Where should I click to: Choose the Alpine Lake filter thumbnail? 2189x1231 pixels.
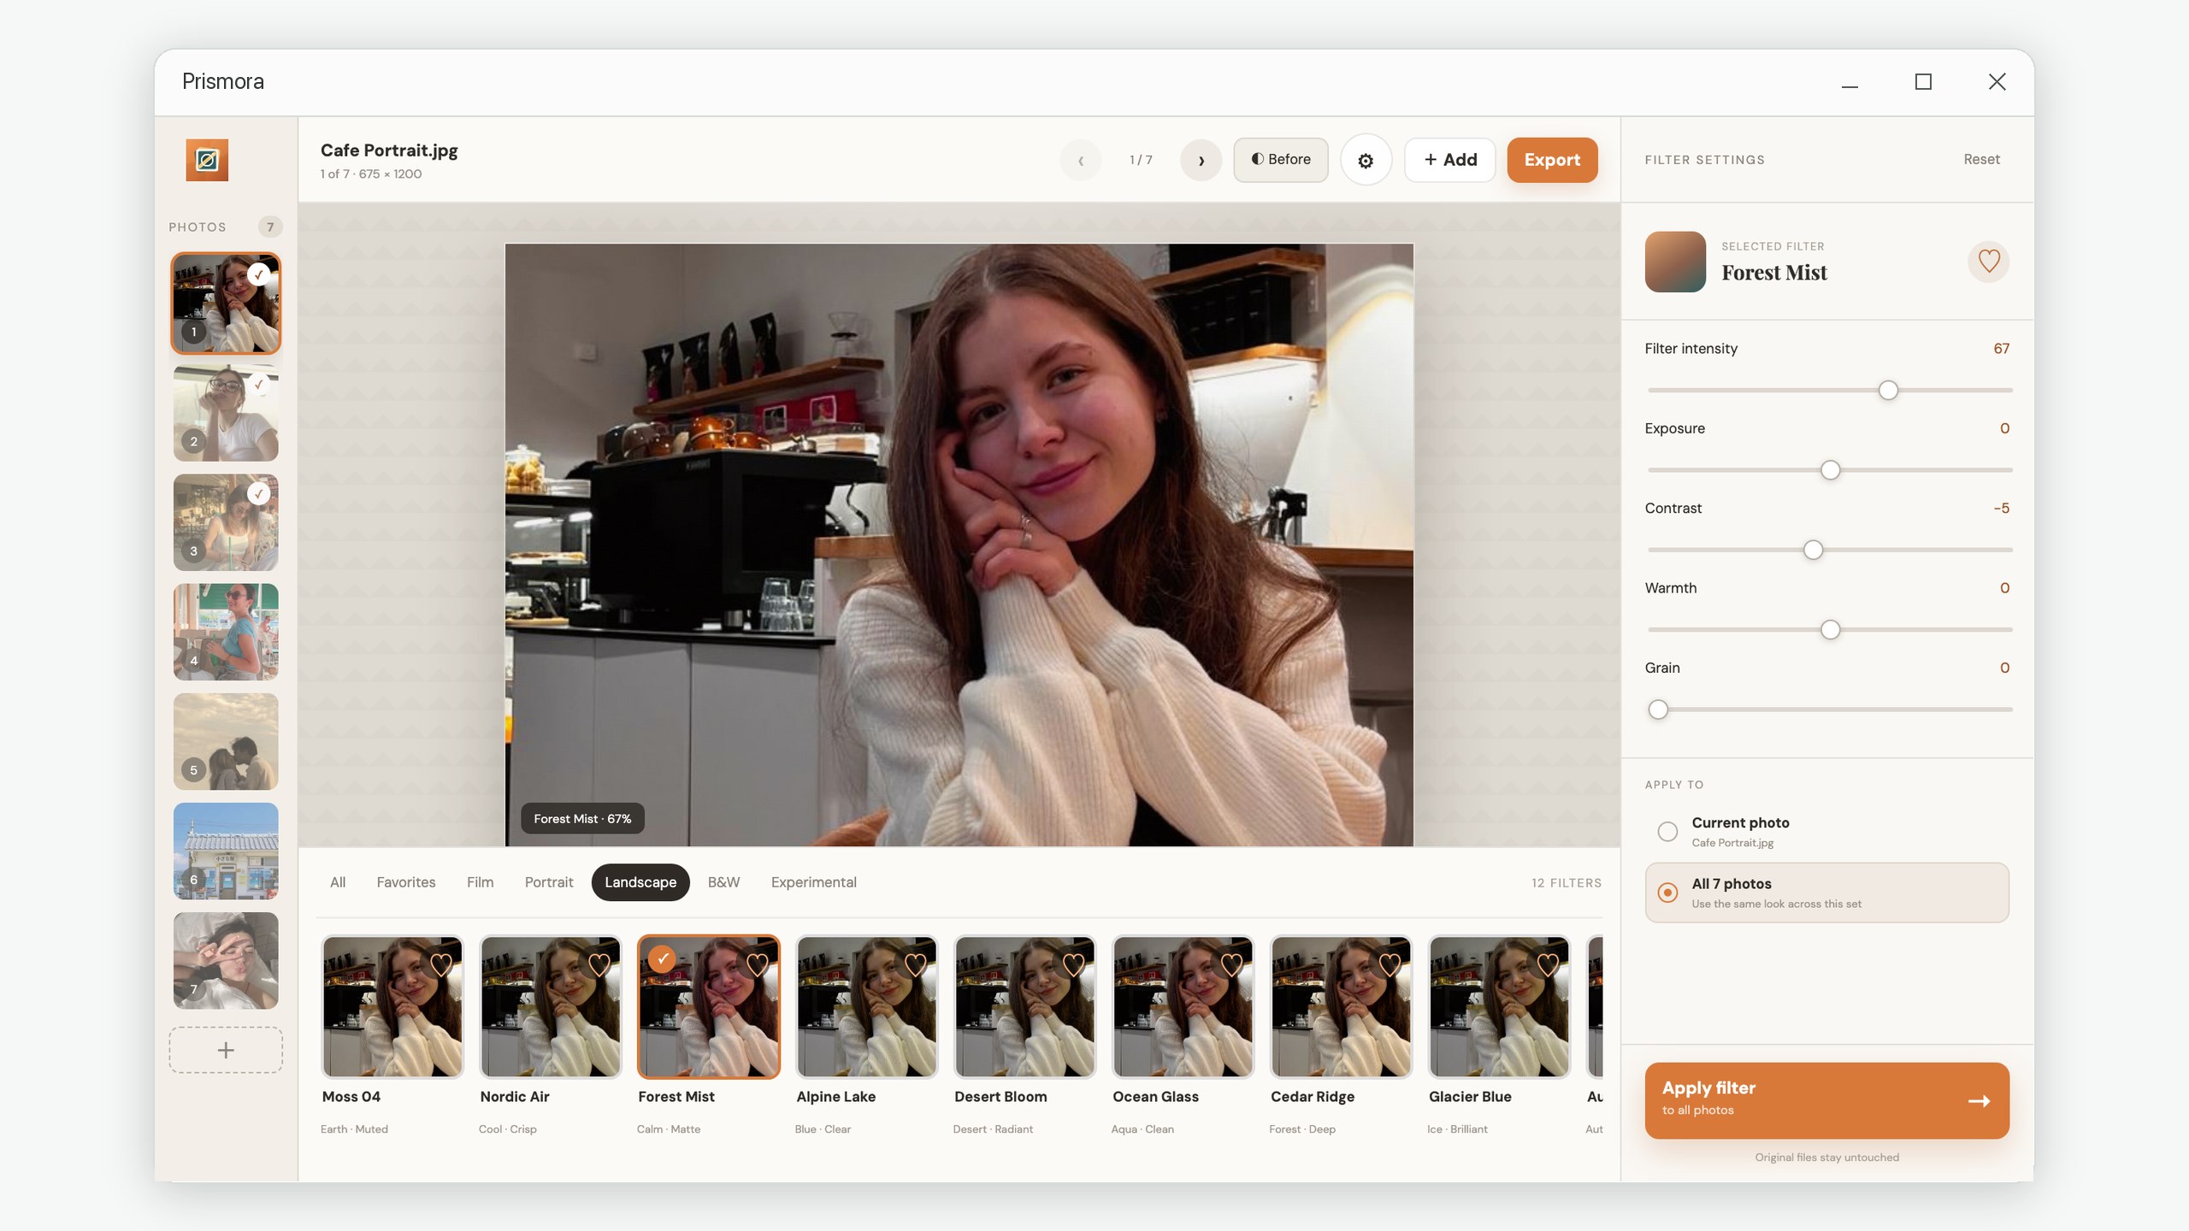tap(867, 1006)
